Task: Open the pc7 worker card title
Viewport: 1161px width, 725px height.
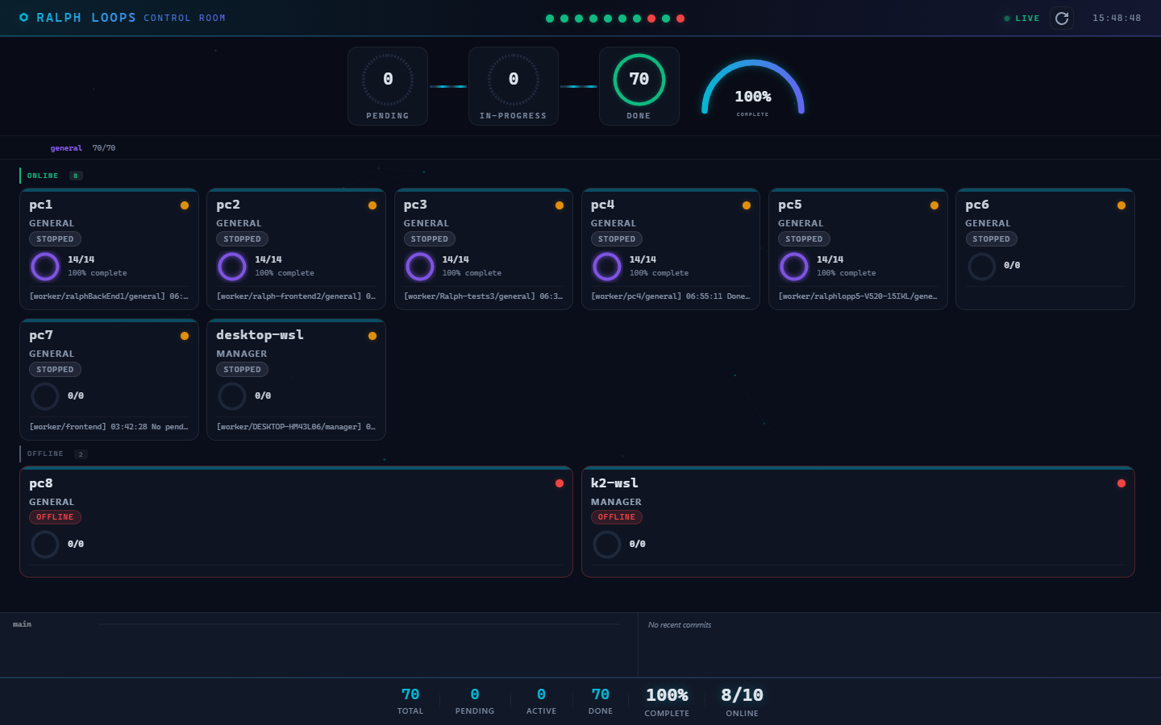Action: [x=41, y=335]
